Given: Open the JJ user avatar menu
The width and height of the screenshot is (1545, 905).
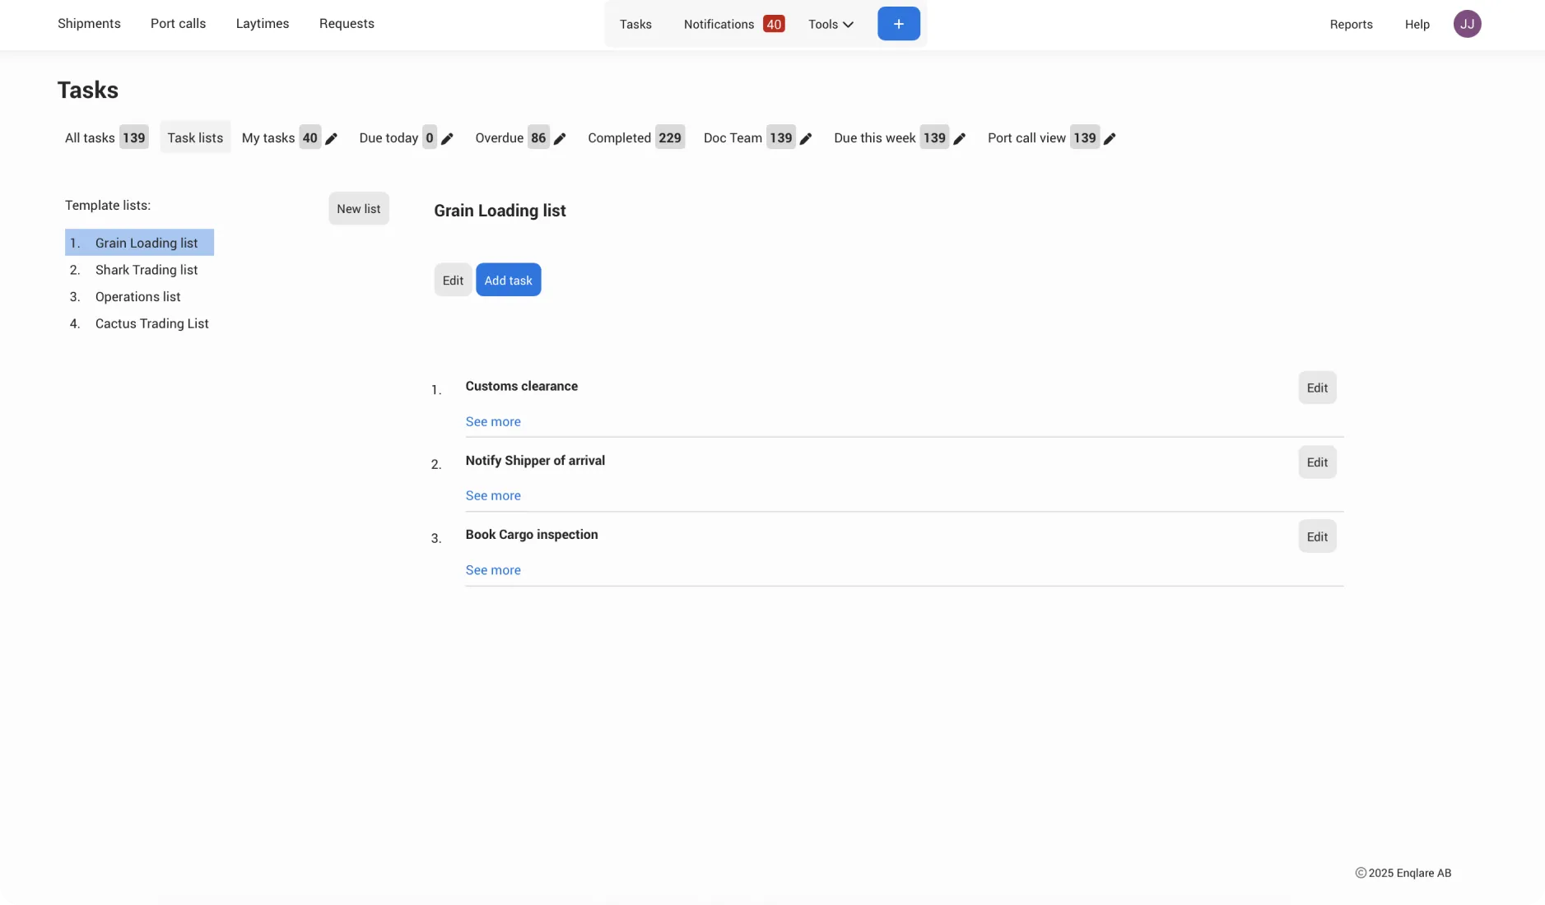Looking at the screenshot, I should click(x=1467, y=24).
